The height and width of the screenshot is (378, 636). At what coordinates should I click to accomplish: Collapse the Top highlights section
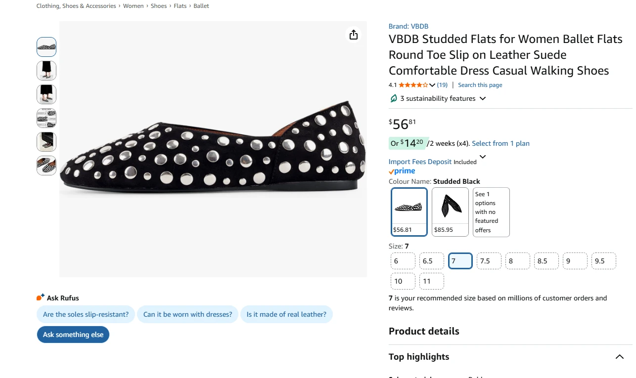pyautogui.click(x=619, y=357)
